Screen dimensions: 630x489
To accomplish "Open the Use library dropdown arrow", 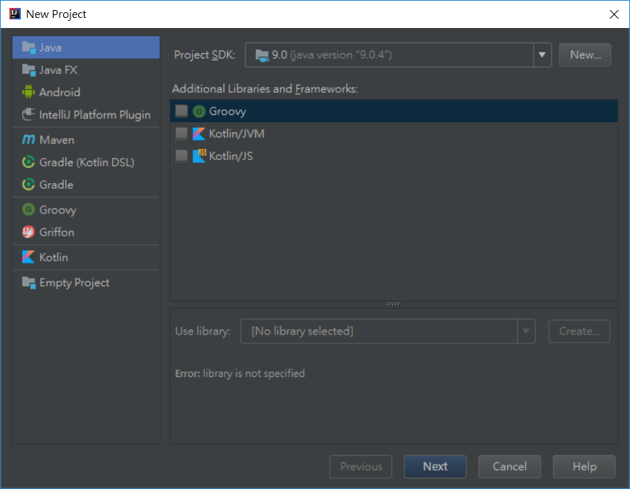I will tap(526, 331).
